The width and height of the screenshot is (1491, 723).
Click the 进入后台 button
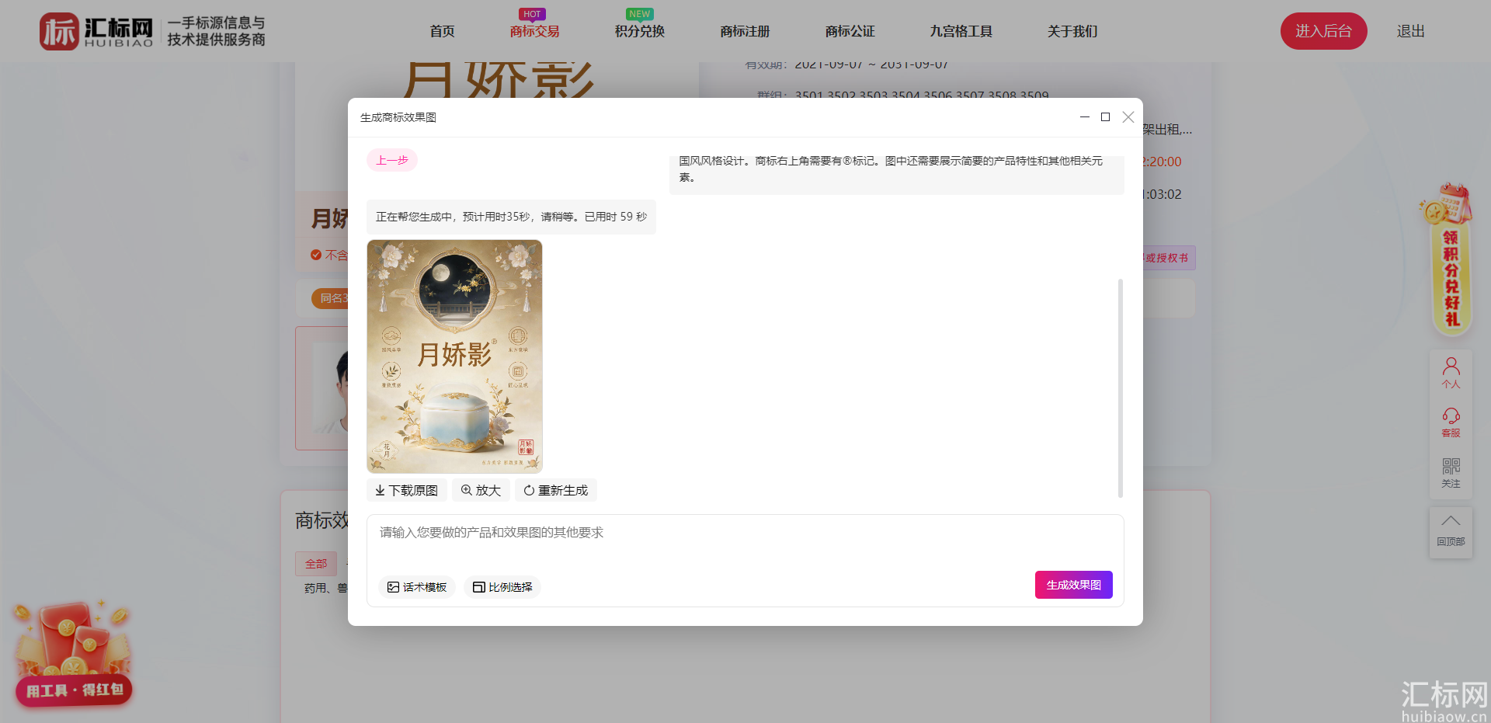[x=1324, y=31]
